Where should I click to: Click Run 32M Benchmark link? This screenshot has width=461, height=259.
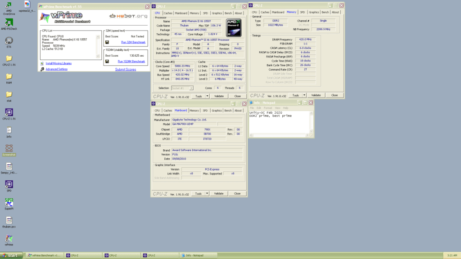tap(133, 42)
